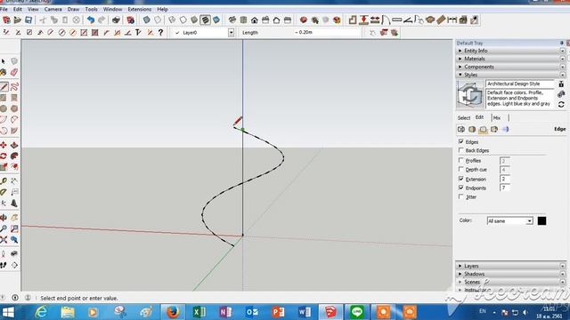Open the Camera menu
The image size is (570, 320).
[53, 9]
